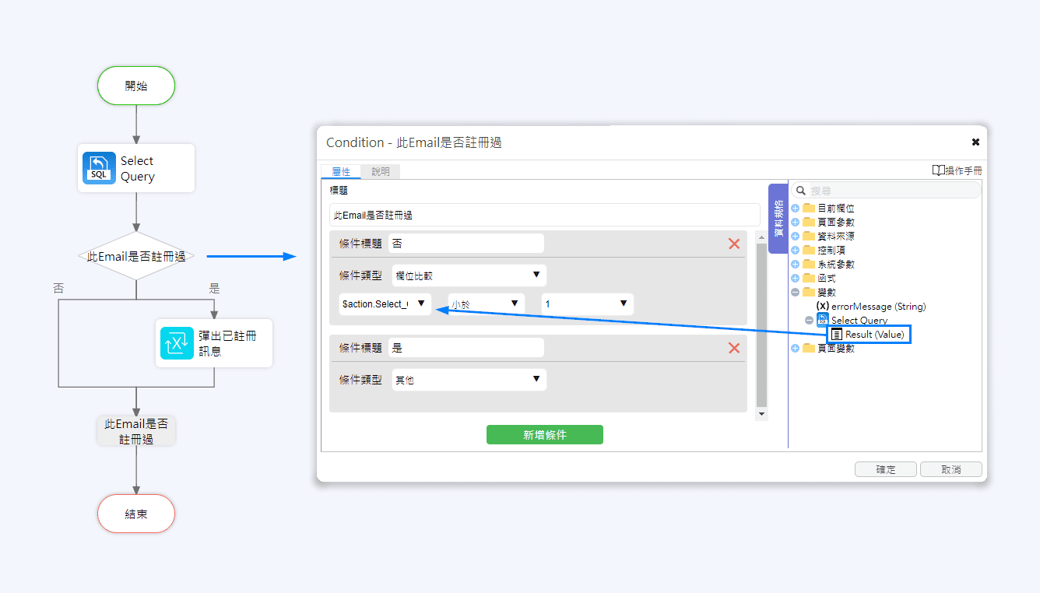Open the 小於 operator dropdown
This screenshot has height=593, width=1040.
(487, 304)
